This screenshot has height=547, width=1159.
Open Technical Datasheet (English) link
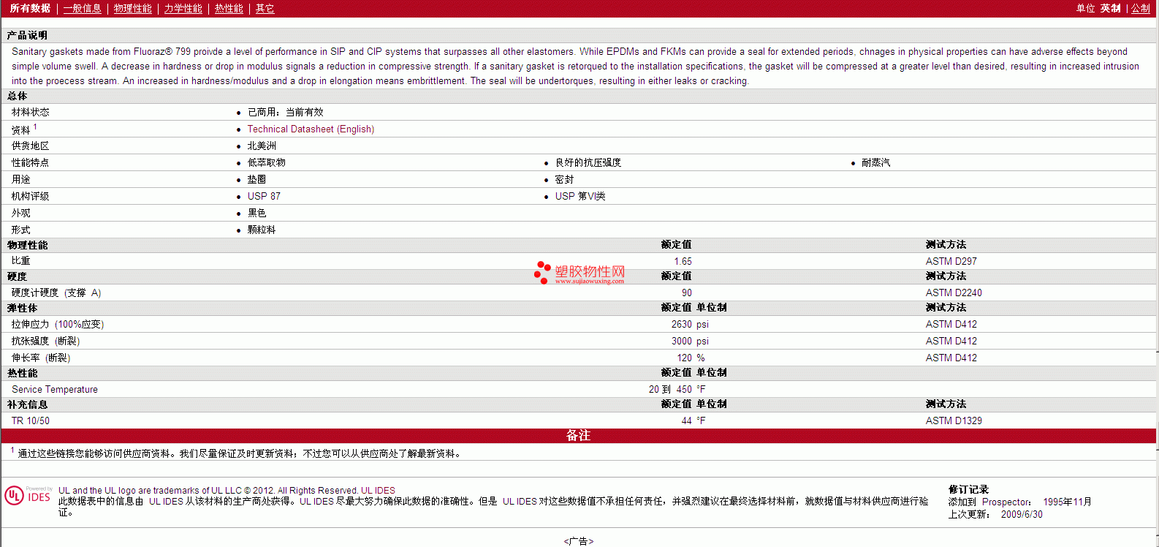311,129
